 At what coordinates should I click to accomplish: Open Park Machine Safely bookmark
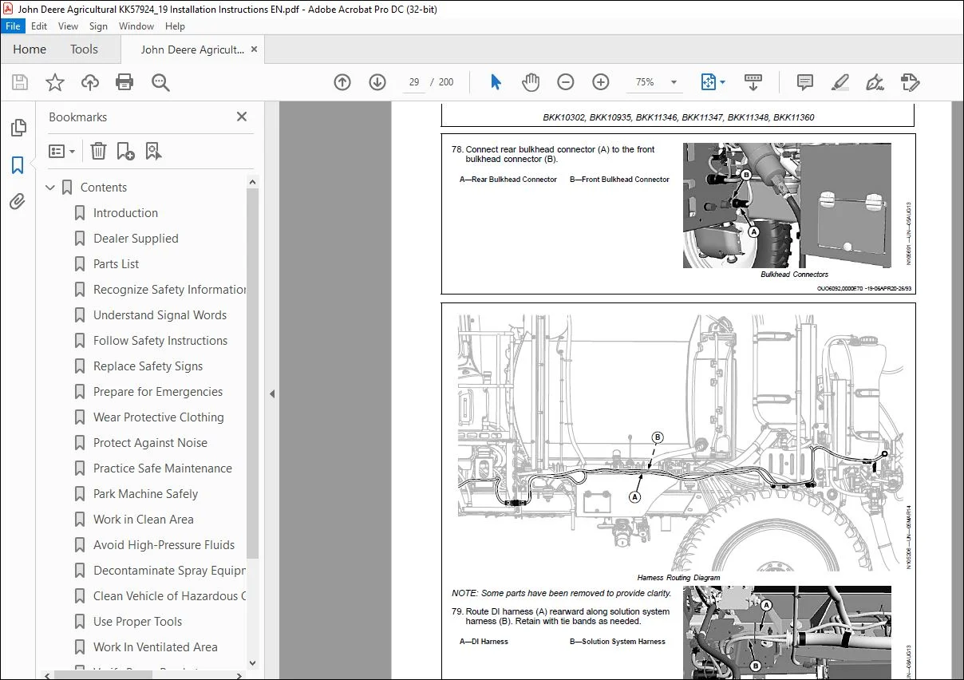(x=145, y=494)
